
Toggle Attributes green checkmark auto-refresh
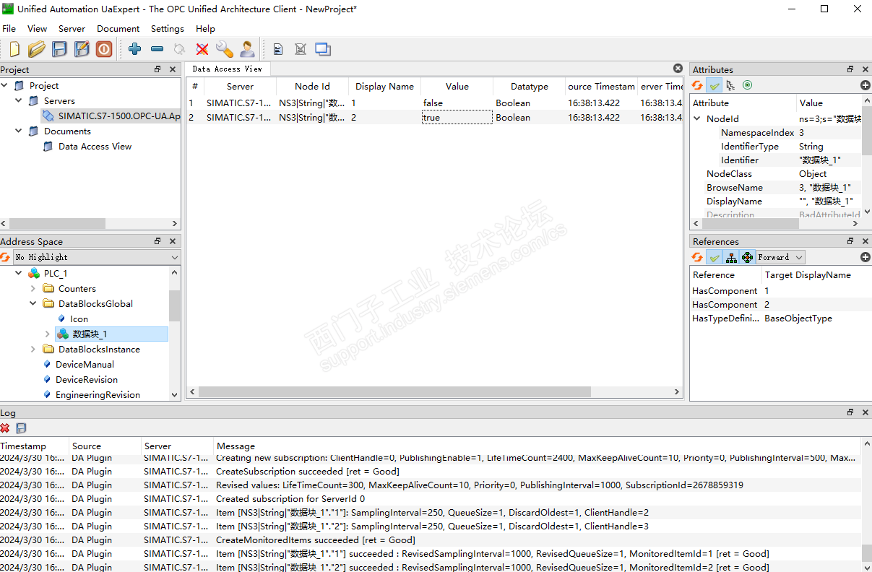click(x=715, y=85)
